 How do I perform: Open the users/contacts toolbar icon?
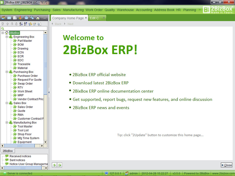point(3,18)
